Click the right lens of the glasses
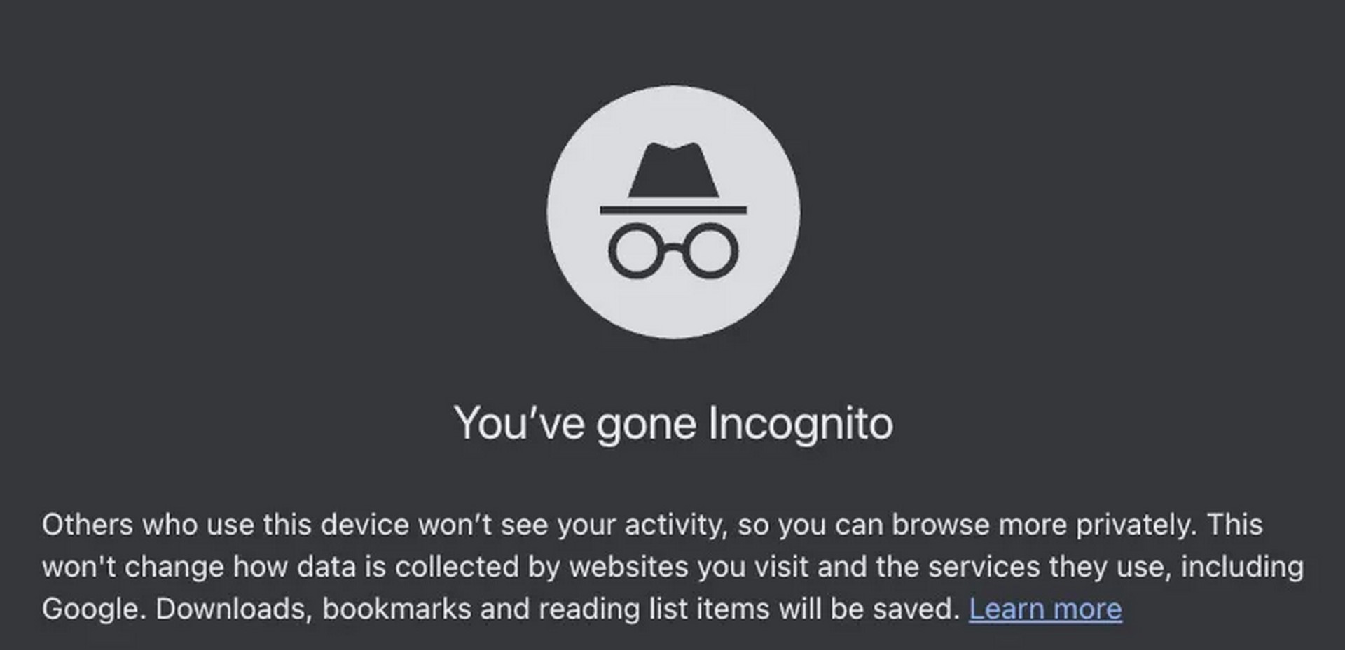This screenshot has height=650, width=1345. click(710, 250)
